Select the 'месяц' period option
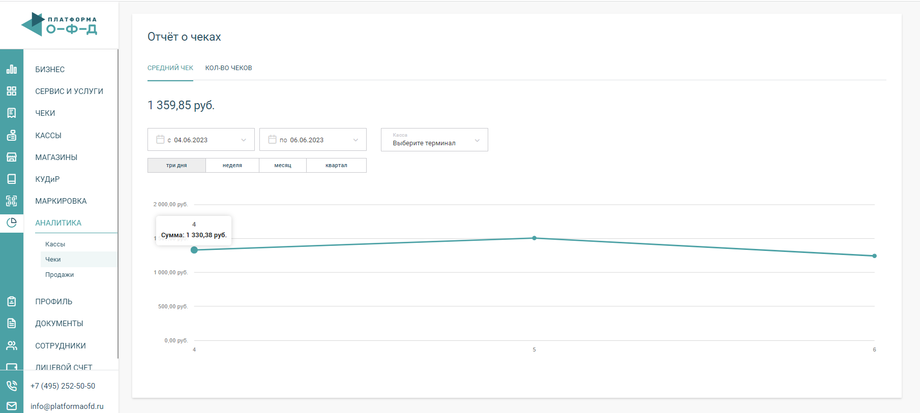The image size is (920, 413). tap(283, 165)
